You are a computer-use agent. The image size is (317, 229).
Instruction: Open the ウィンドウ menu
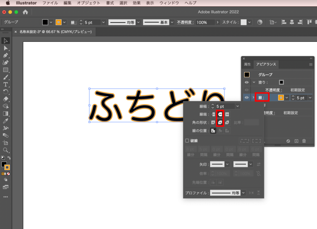169,3
